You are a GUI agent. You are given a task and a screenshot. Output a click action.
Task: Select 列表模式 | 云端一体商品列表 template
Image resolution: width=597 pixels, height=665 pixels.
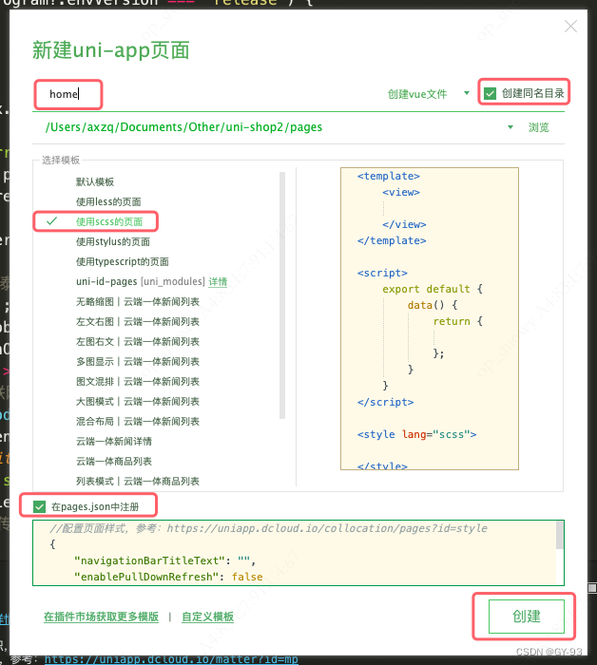point(138,481)
